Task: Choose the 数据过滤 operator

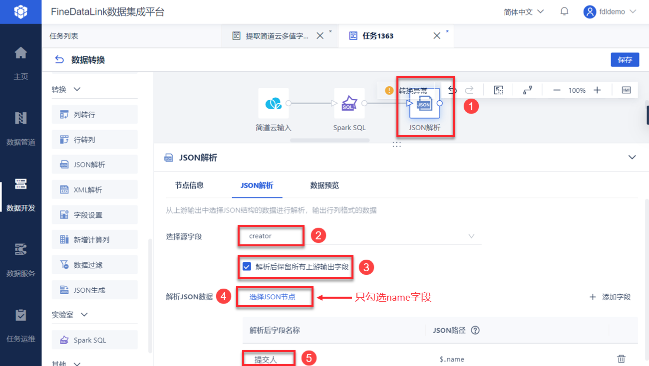Action: pyautogui.click(x=94, y=265)
